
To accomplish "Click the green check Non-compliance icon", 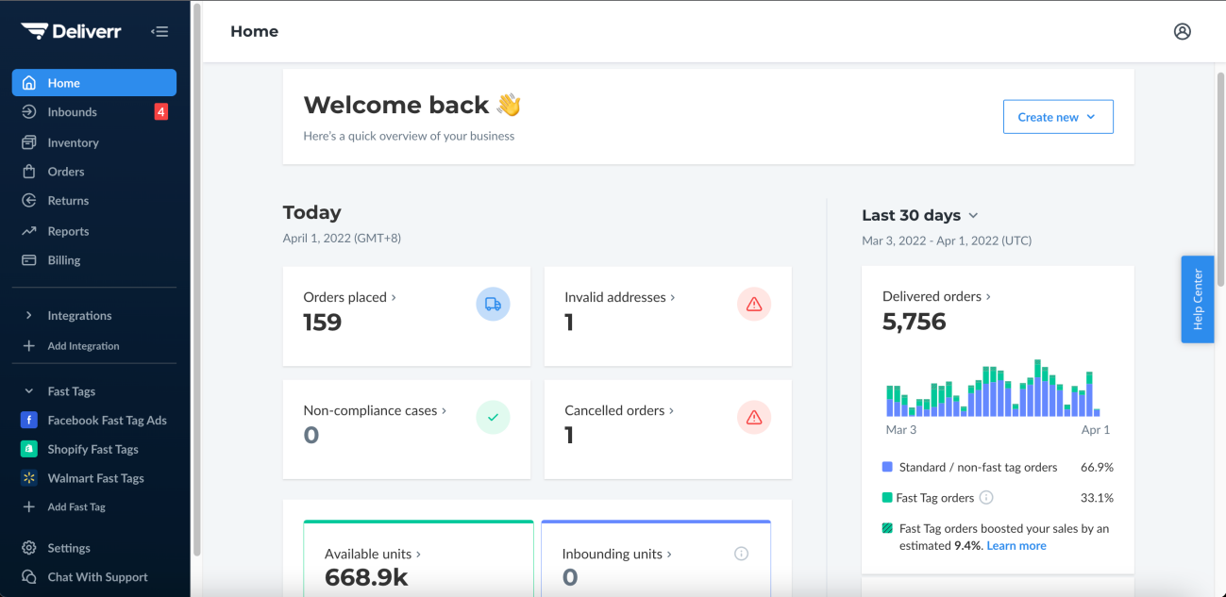I will 493,417.
